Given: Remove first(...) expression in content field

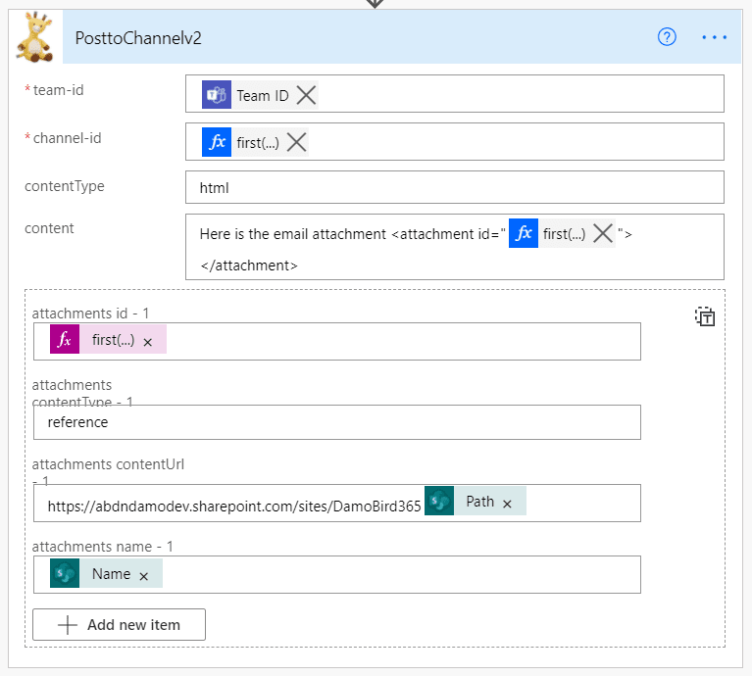Looking at the screenshot, I should click(603, 233).
